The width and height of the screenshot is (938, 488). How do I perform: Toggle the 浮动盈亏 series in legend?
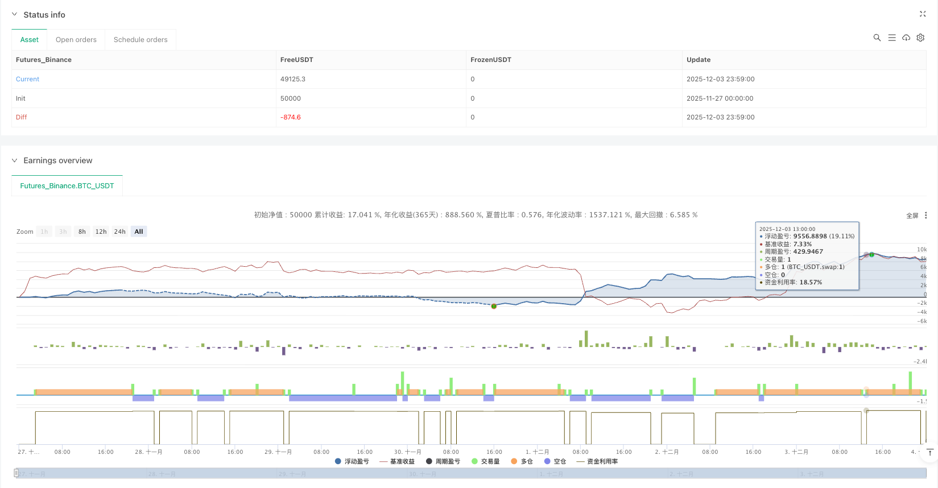(x=352, y=461)
